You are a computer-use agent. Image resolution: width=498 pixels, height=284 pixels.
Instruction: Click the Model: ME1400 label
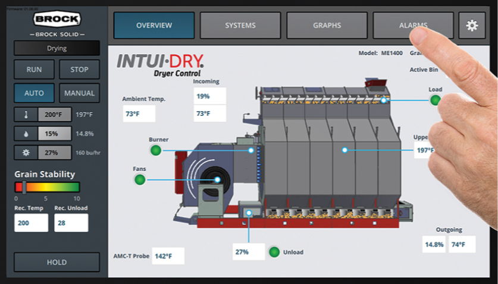click(x=380, y=53)
